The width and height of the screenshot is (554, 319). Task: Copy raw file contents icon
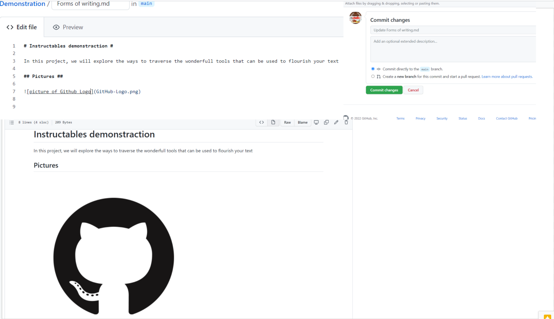(x=326, y=122)
